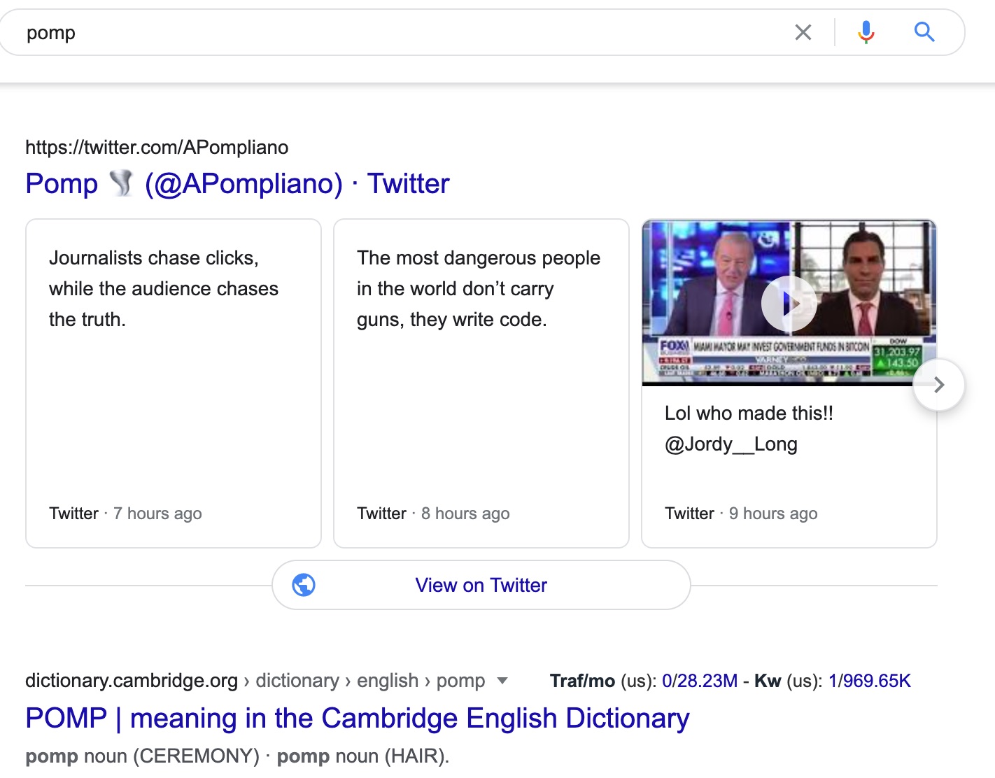
Task: Open the tornado emoji in the Pomp Twitter title
Action: (x=121, y=183)
